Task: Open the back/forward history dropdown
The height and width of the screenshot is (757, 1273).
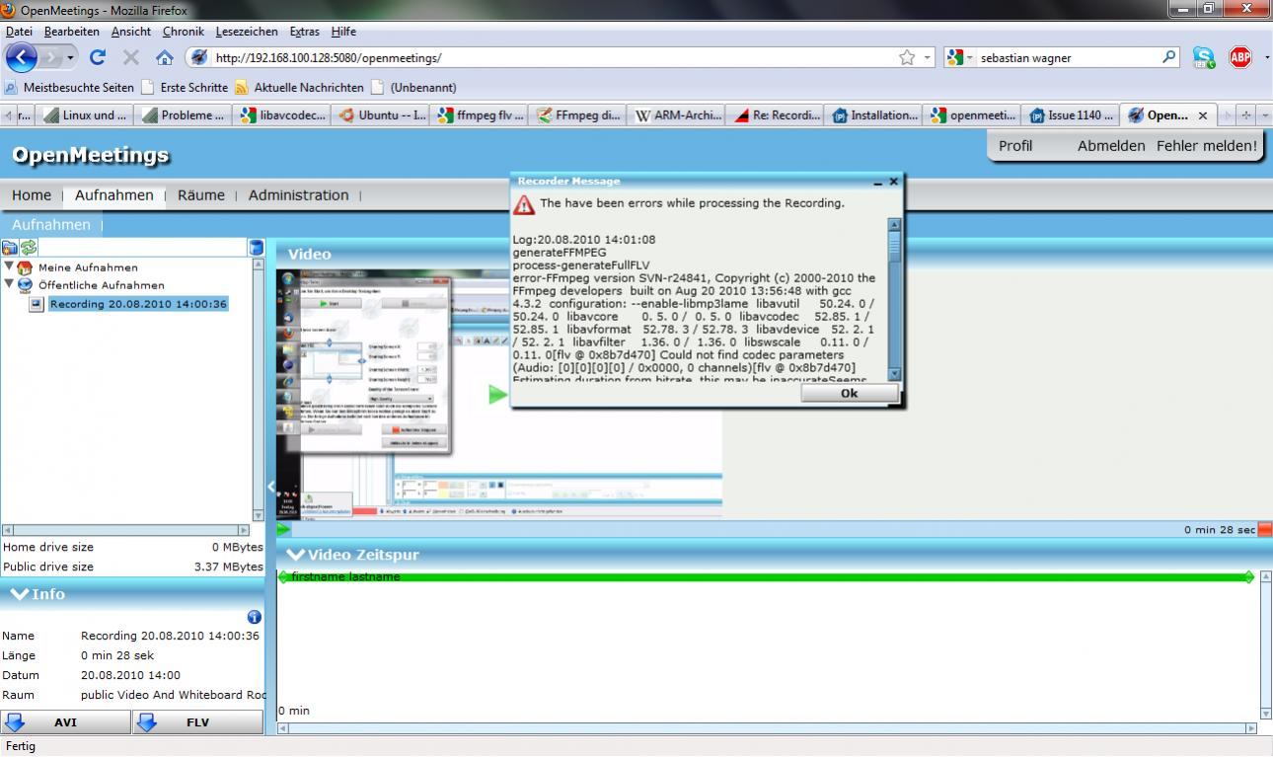Action: click(x=70, y=58)
